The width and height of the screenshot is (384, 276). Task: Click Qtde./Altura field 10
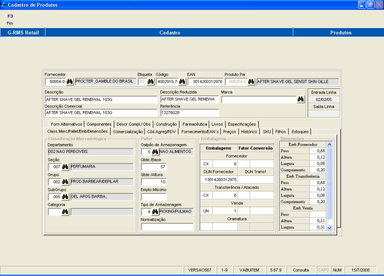[x=154, y=182]
